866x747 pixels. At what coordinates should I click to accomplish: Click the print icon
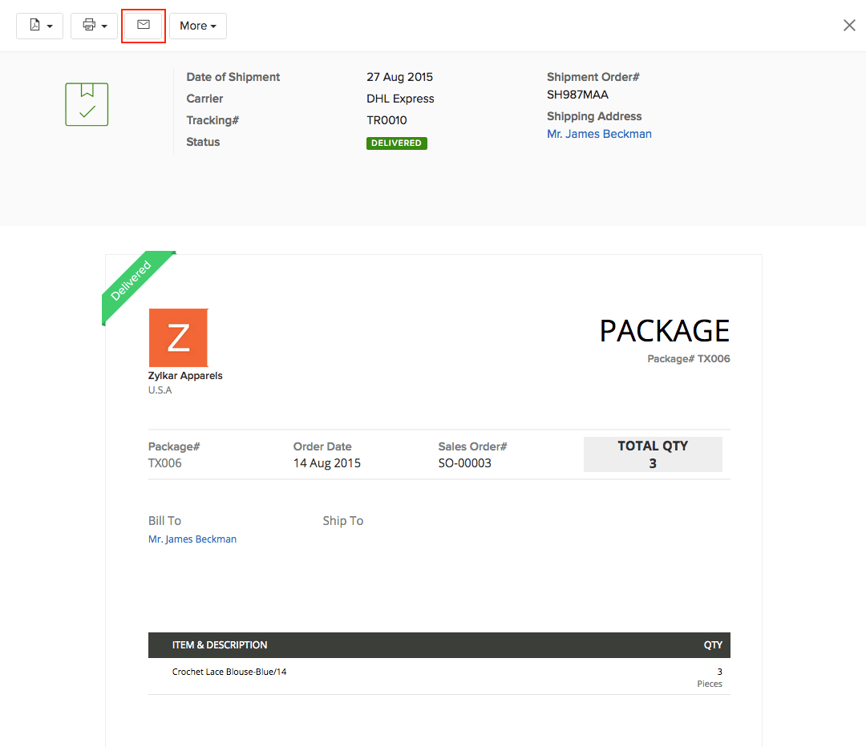(88, 25)
